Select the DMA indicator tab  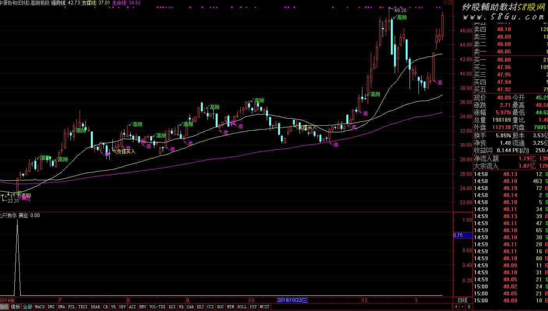coord(61,307)
